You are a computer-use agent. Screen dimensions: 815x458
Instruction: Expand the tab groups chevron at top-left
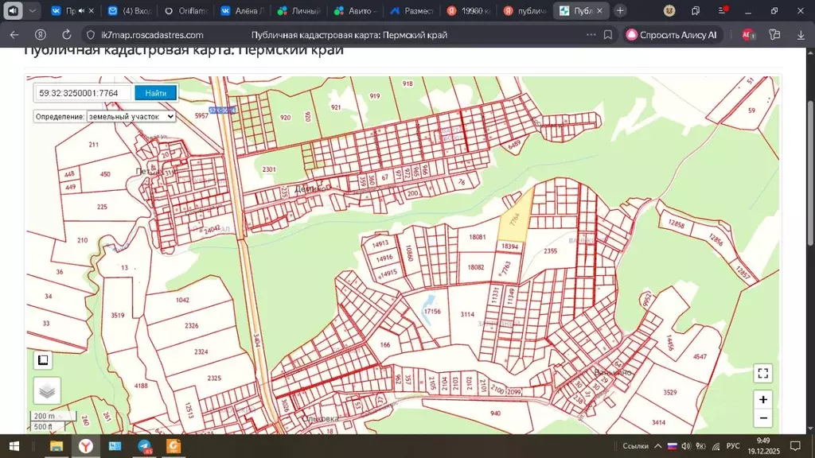pos(33,11)
